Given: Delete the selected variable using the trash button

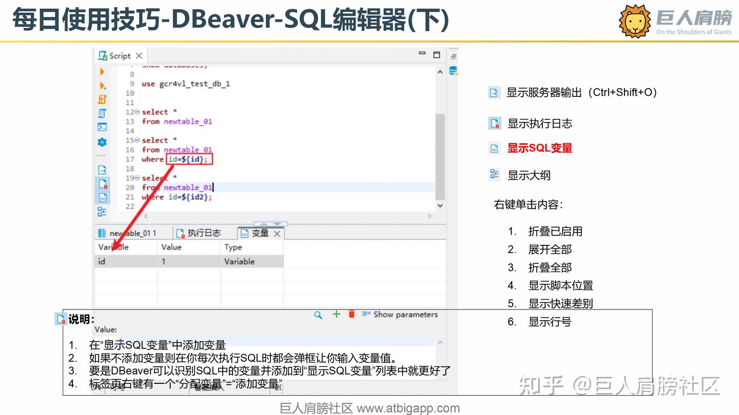Looking at the screenshot, I should pyautogui.click(x=352, y=315).
